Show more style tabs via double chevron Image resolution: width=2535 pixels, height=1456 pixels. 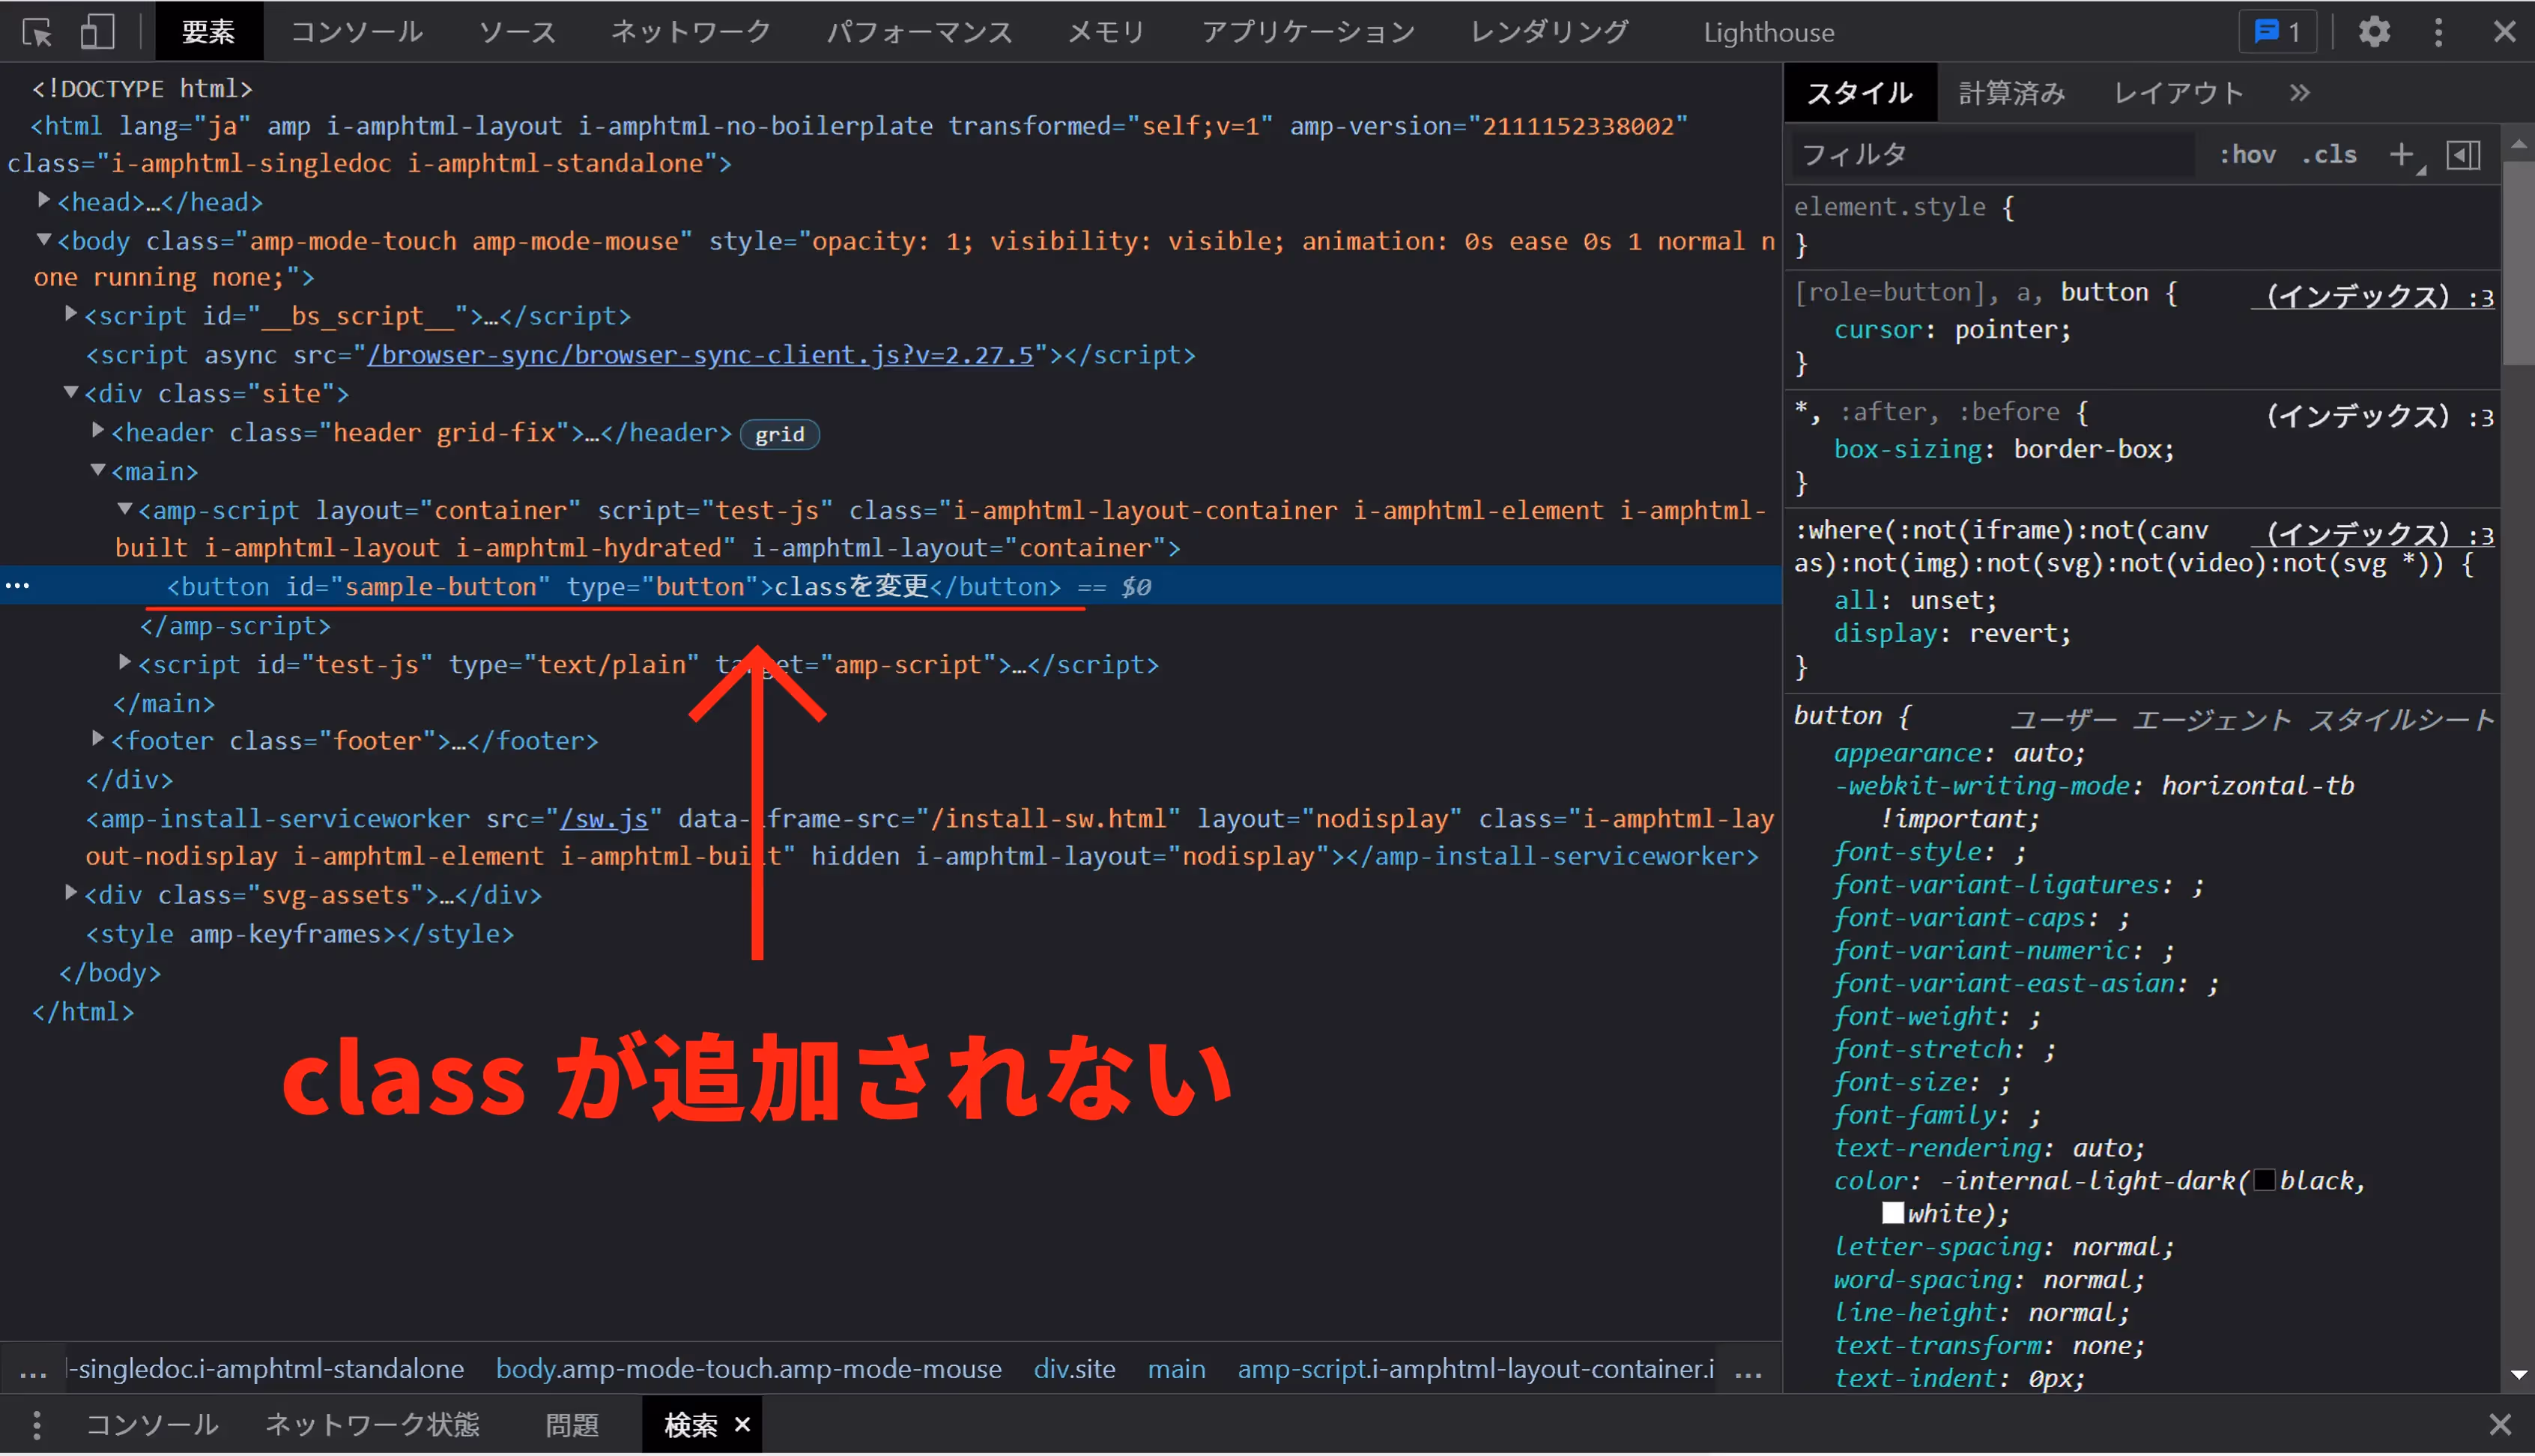(2299, 93)
